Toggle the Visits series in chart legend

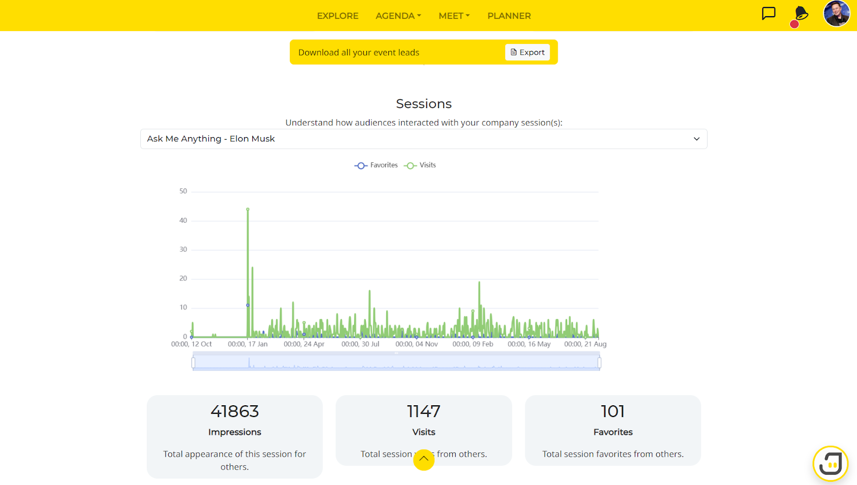point(420,165)
